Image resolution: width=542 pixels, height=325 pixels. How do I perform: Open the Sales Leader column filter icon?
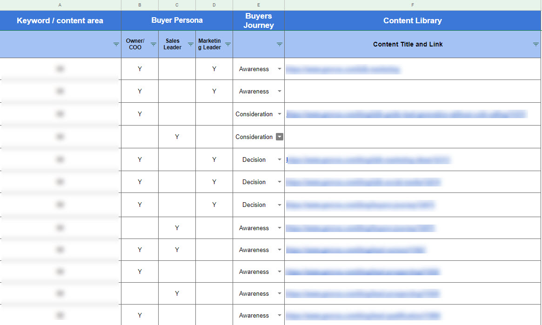tap(190, 44)
